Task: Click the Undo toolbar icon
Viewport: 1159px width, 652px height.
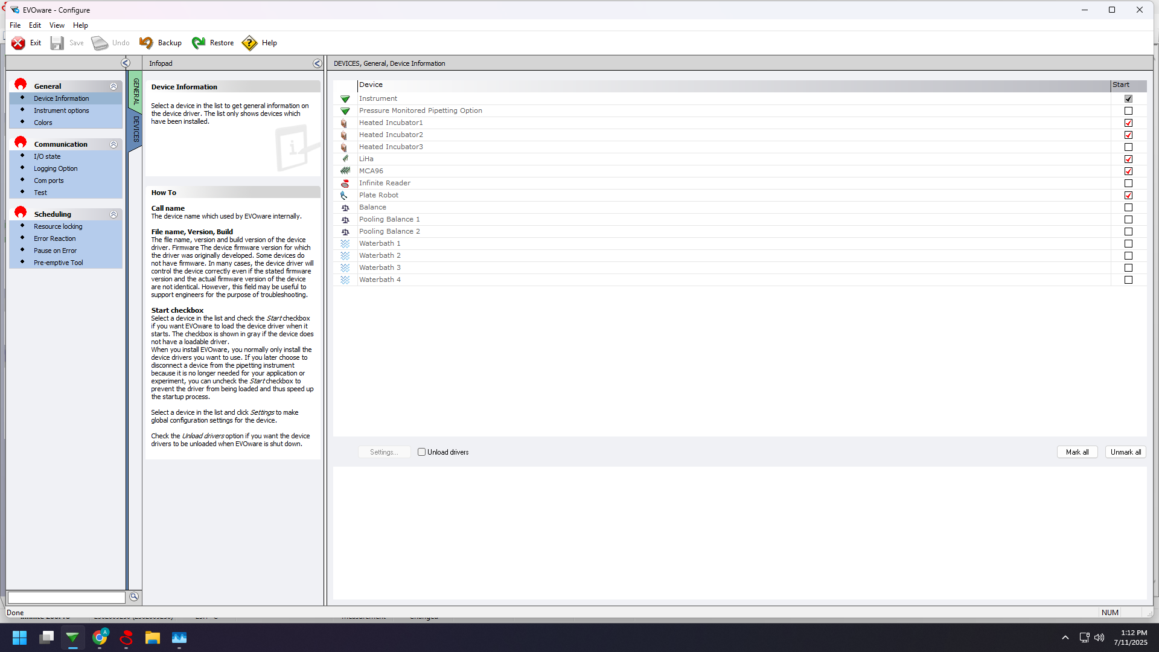Action: 100,43
